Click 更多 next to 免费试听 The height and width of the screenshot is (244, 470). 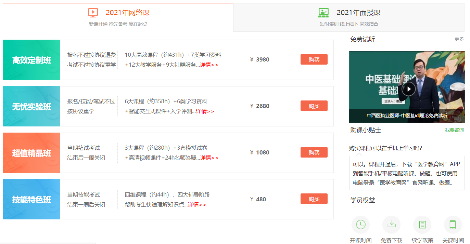point(459,39)
